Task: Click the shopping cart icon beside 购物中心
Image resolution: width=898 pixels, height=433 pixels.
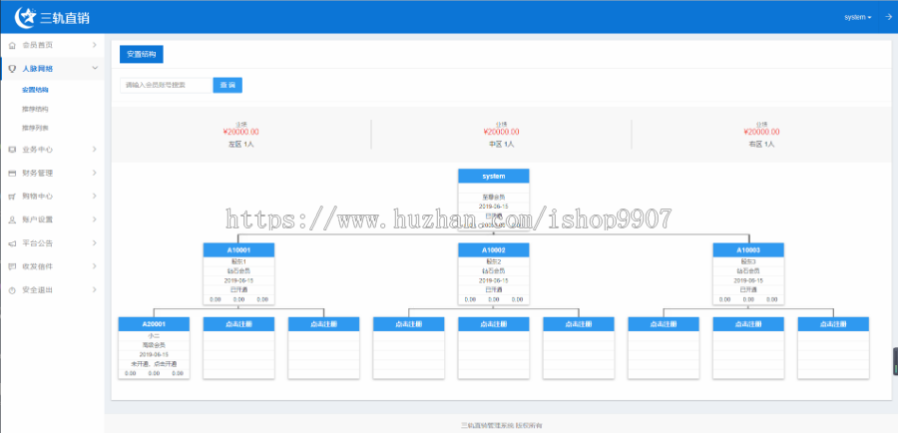Action: 12,197
